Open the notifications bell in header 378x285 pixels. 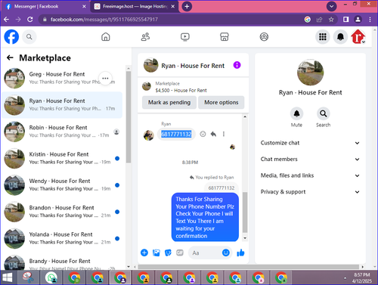(340, 37)
